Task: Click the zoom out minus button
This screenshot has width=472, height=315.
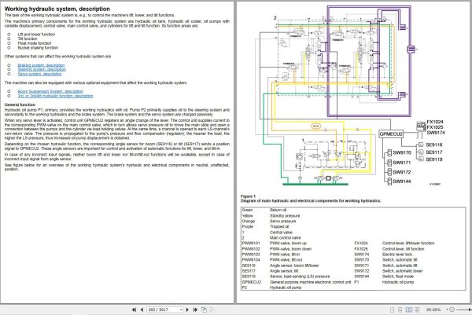Action: tap(452, 310)
